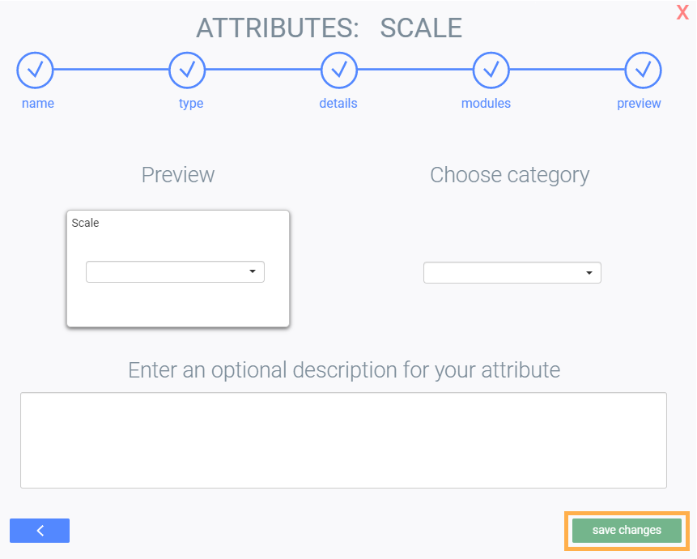697x559 pixels.
Task: Select the 'type' step label
Action: (x=191, y=104)
